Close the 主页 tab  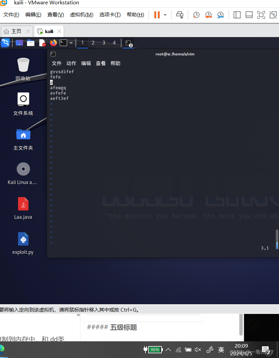click(28, 31)
